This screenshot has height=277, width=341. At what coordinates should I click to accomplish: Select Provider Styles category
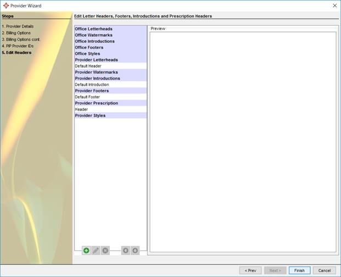(x=110, y=115)
